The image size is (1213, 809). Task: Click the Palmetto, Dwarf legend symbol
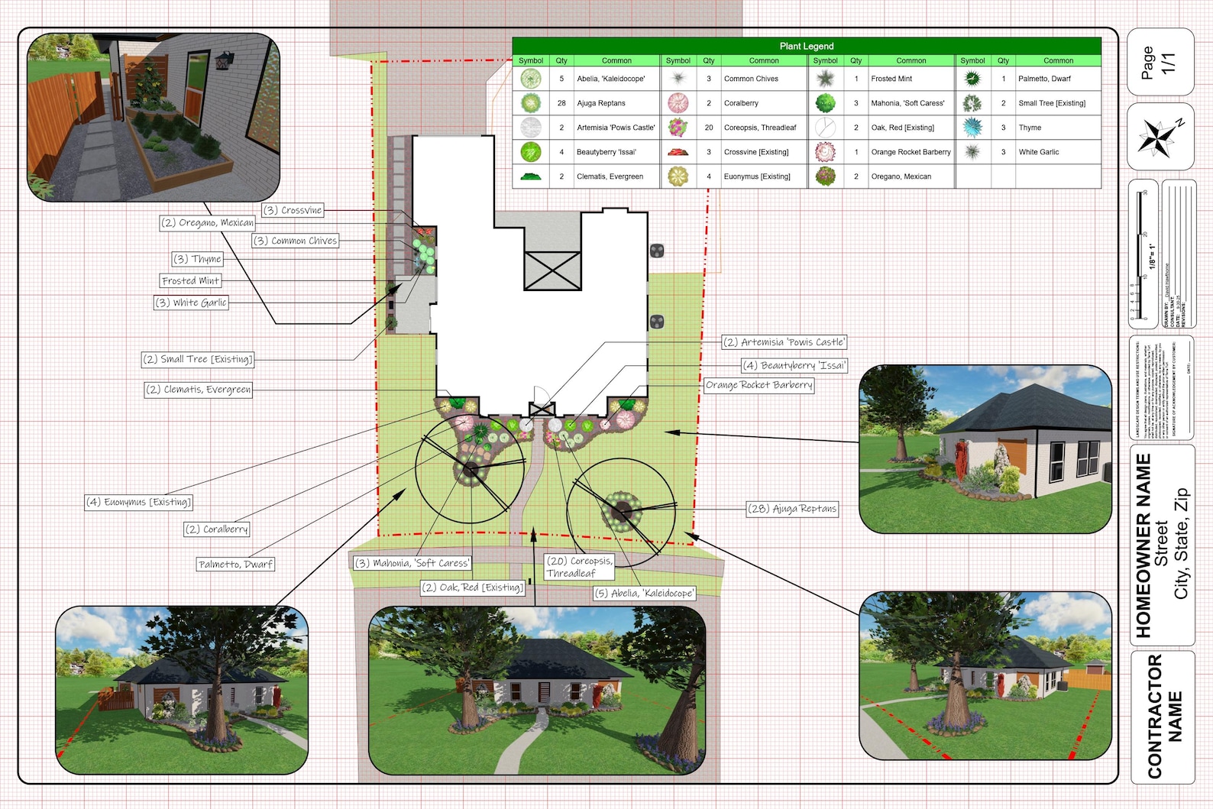click(x=972, y=79)
